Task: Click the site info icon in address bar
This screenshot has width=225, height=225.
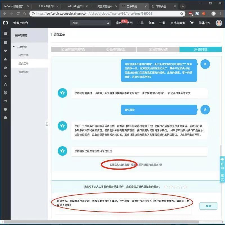Action: [x=33, y=13]
